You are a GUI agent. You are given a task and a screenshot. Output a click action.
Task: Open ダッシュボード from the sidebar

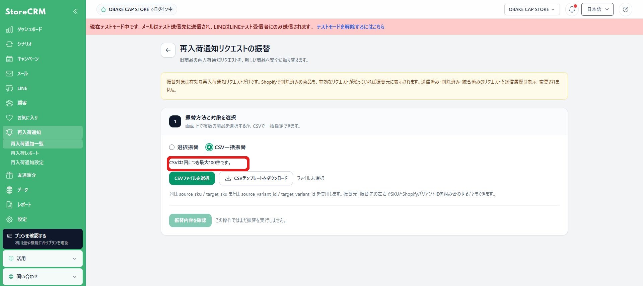(x=43, y=29)
